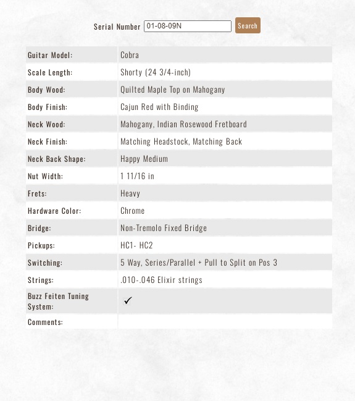
Task: Click the Nut Width value 1 11/16 in
Action: click(137, 176)
